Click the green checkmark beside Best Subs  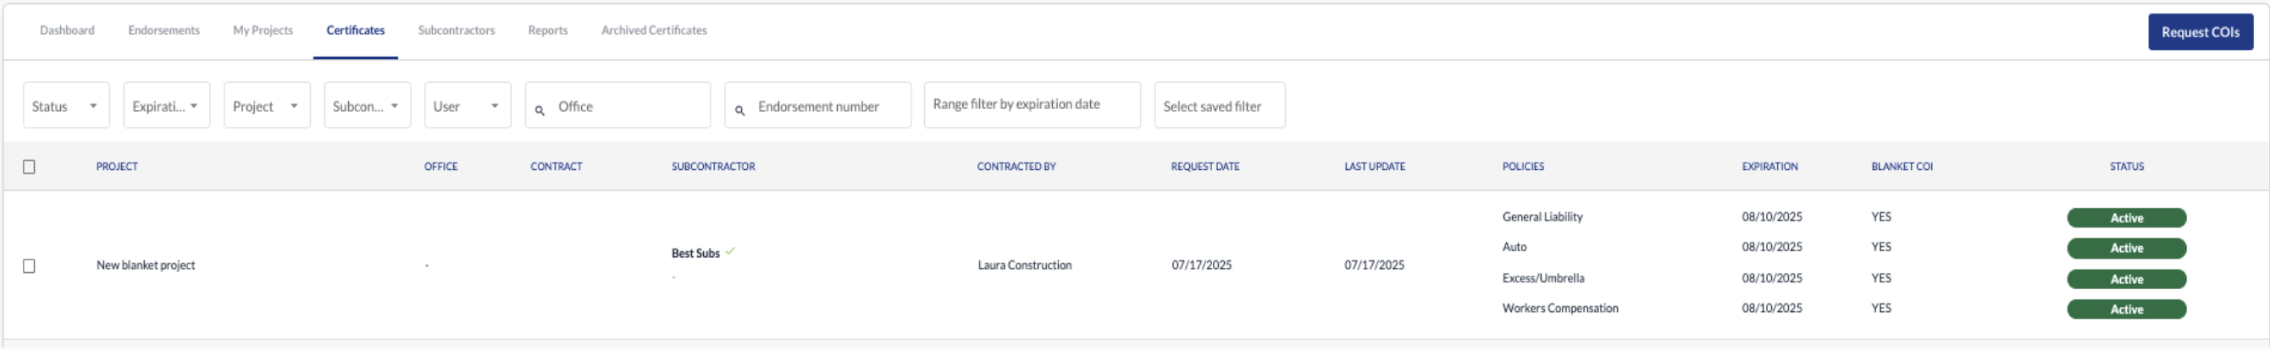click(729, 251)
